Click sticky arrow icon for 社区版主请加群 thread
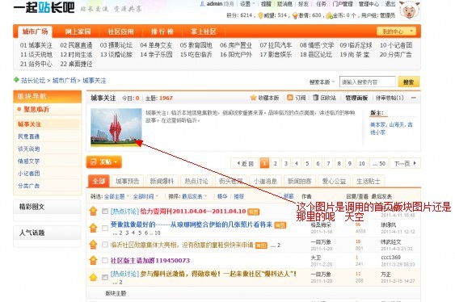Screen dimensions: 455x302 93,260
